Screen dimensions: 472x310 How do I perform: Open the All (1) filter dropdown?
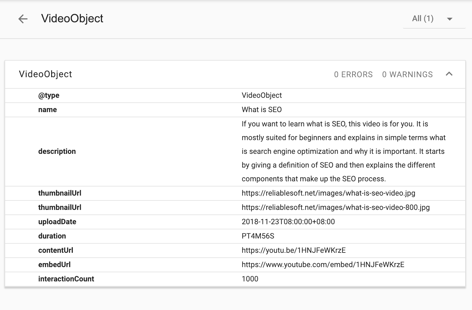(x=423, y=19)
